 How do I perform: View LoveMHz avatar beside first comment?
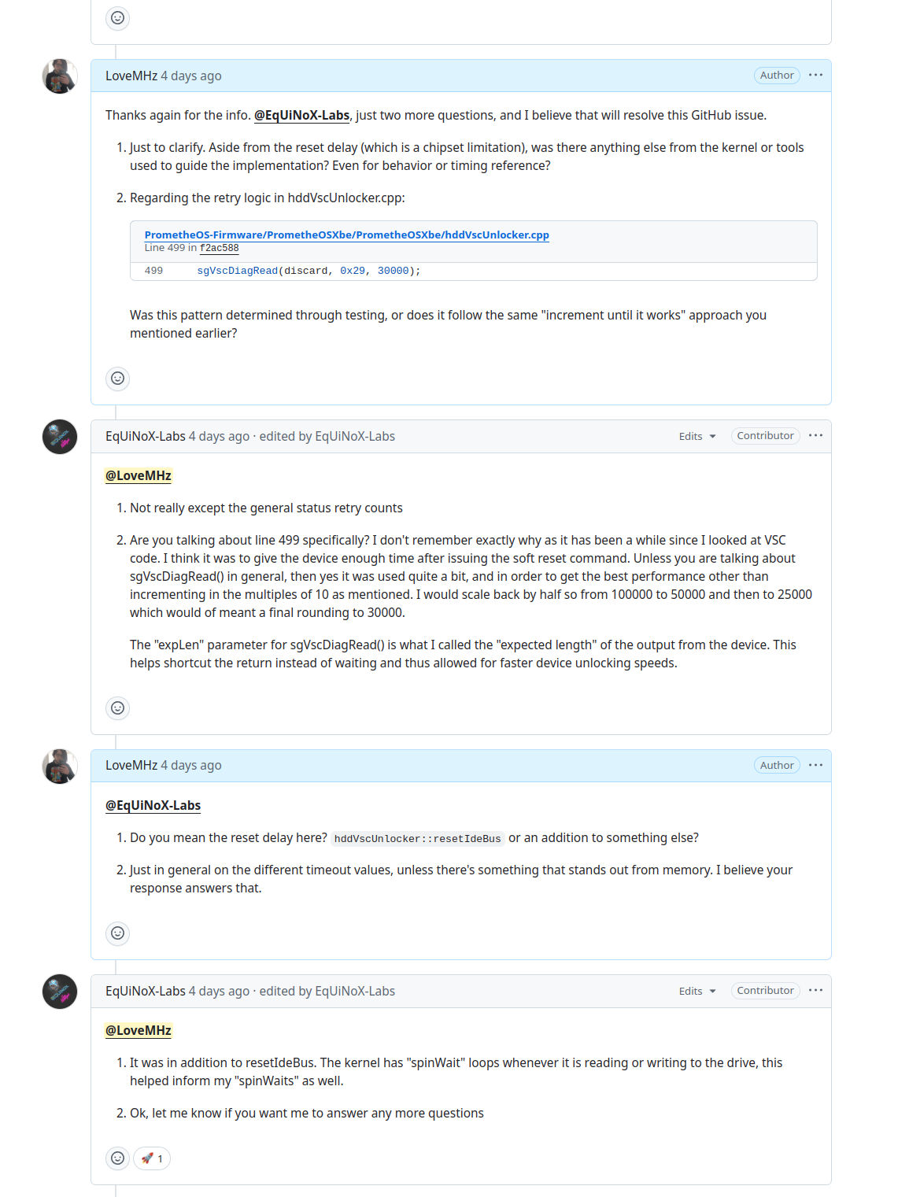click(60, 76)
